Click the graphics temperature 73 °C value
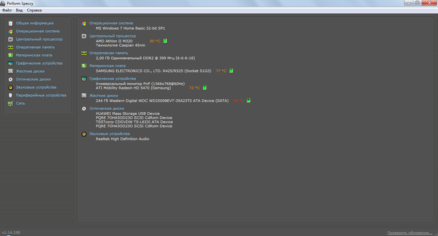 tap(195, 88)
